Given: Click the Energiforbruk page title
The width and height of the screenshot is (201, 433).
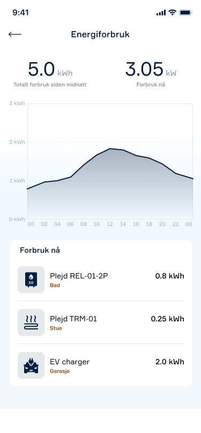Looking at the screenshot, I should point(100,34).
